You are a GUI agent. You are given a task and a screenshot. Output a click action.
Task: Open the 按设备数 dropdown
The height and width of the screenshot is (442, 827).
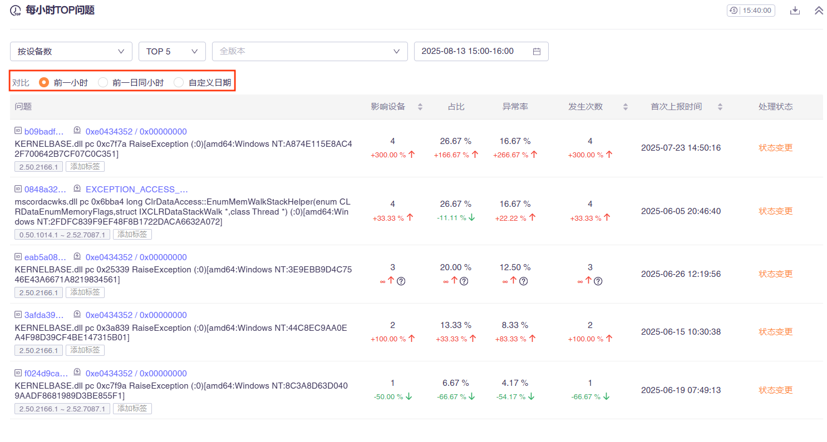coord(71,51)
